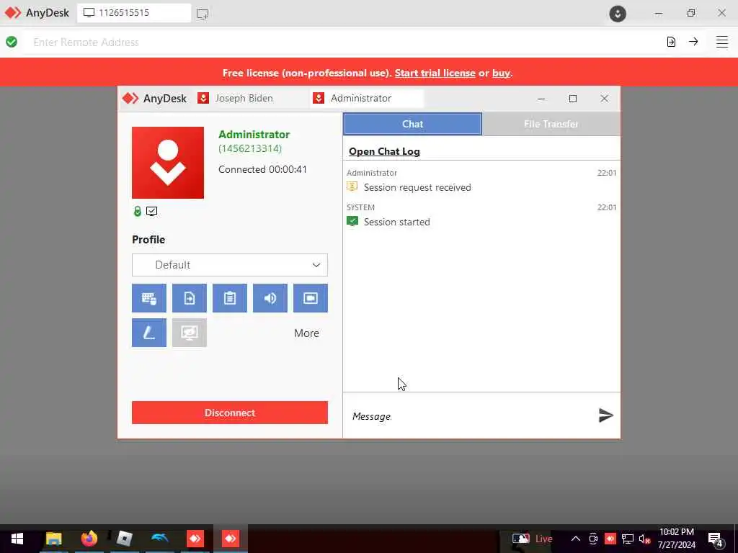Screen dimensions: 738x553
Task: Click file transfer icon beside address bar
Action: point(671,42)
